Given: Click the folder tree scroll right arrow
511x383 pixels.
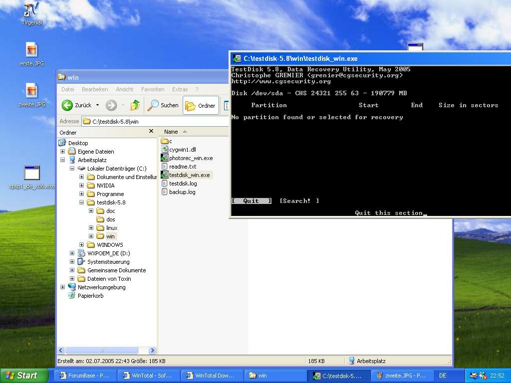Looking at the screenshot, I should (x=152, y=351).
